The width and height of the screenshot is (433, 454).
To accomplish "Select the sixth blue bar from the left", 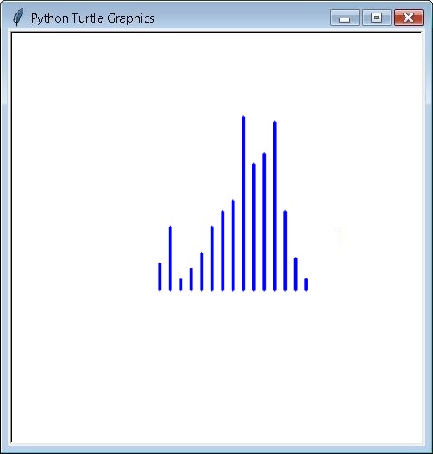I will (x=211, y=258).
